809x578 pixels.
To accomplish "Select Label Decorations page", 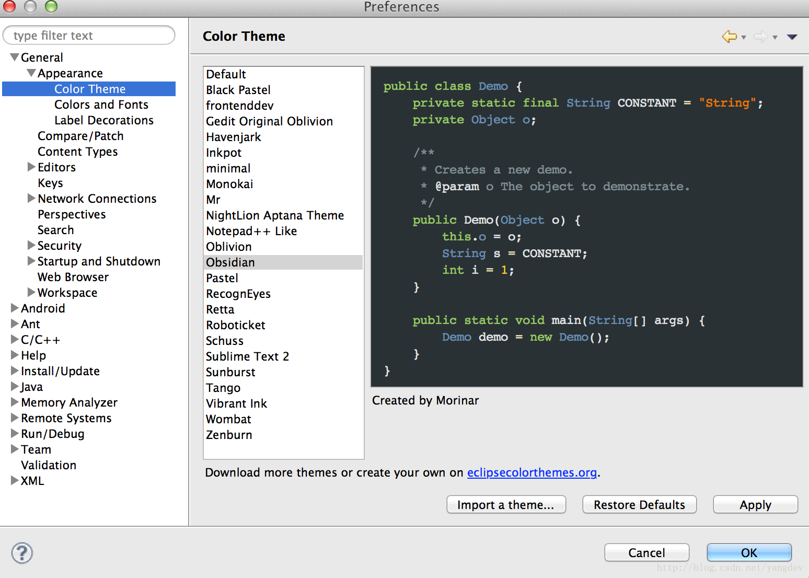I will click(x=104, y=120).
